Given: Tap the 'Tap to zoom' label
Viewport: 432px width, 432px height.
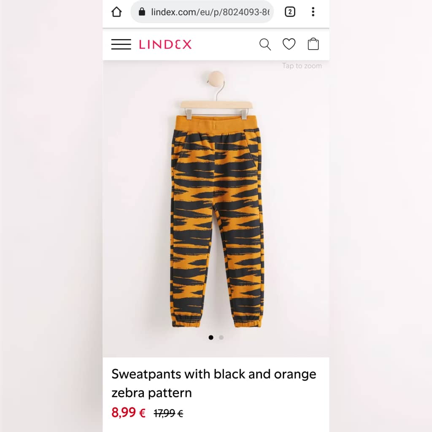Looking at the screenshot, I should [x=302, y=66].
